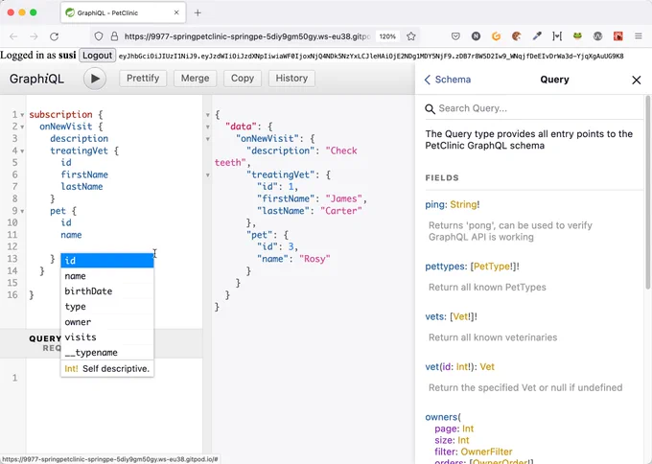This screenshot has height=464, width=652.
Task: Click the URL address bar
Action: click(x=247, y=36)
